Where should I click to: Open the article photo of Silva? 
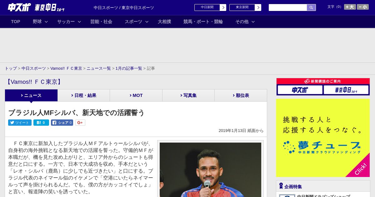point(210,170)
